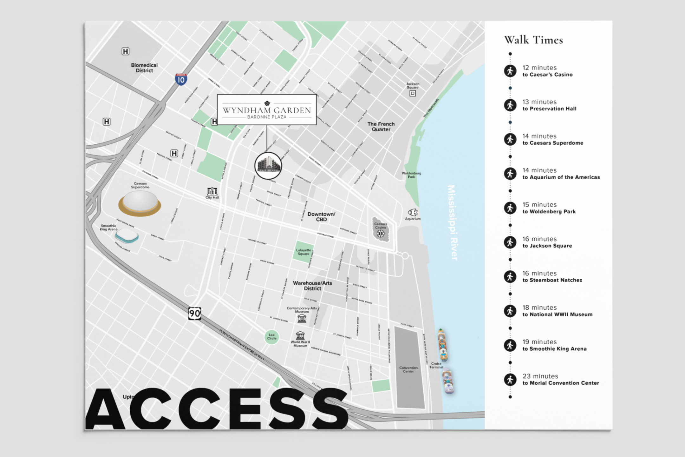Click the US 90 route shield
Viewport: 685px width, 457px height.
[x=194, y=314]
